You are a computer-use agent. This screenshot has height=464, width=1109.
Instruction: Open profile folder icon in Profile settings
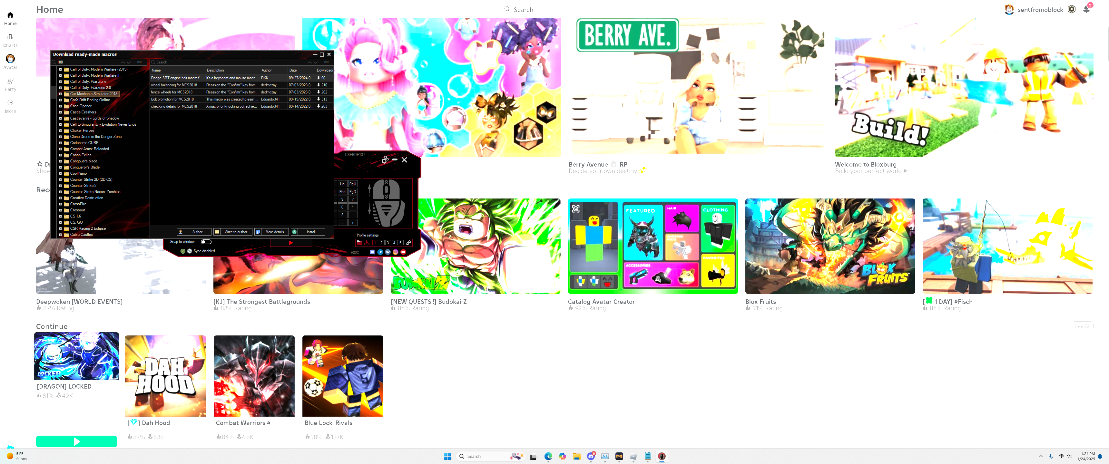[359, 243]
